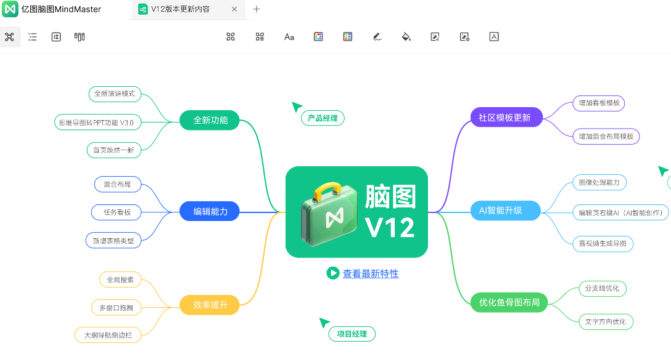Image resolution: width=671 pixels, height=362 pixels.
Task: Select the mind map mode icon in toolbar
Action: coord(10,37)
